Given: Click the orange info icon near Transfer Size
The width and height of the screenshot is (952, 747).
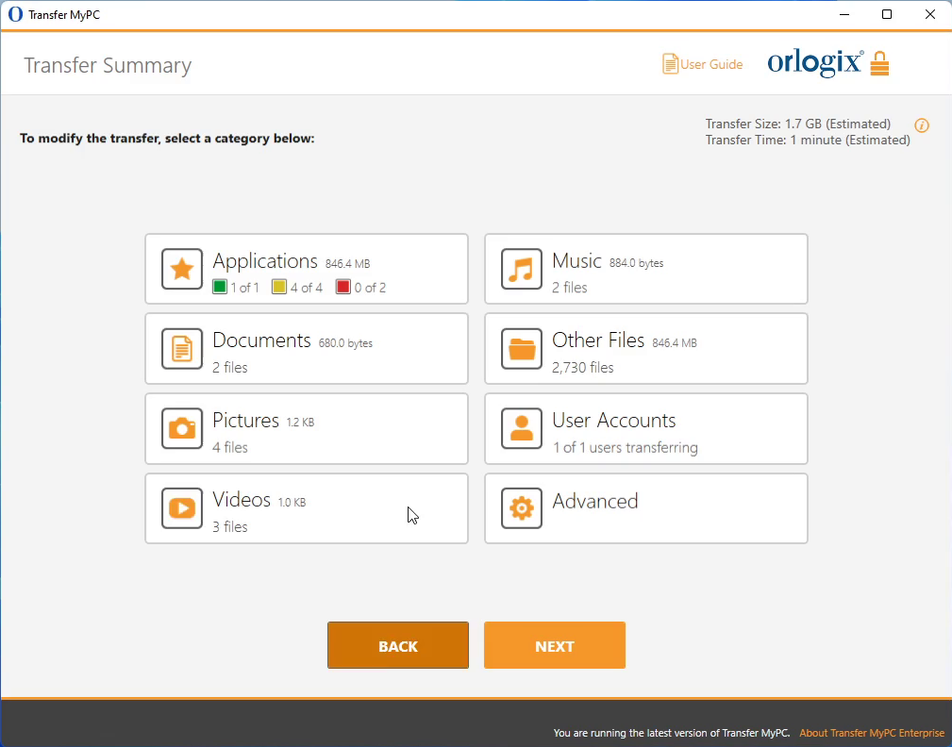Looking at the screenshot, I should tap(922, 125).
